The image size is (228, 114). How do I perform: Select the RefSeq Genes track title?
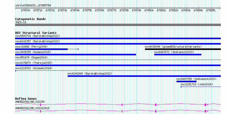(26, 99)
